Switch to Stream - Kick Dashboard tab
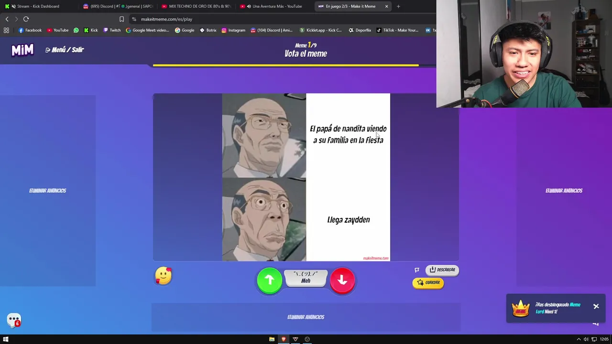Image resolution: width=612 pixels, height=344 pixels. click(38, 6)
